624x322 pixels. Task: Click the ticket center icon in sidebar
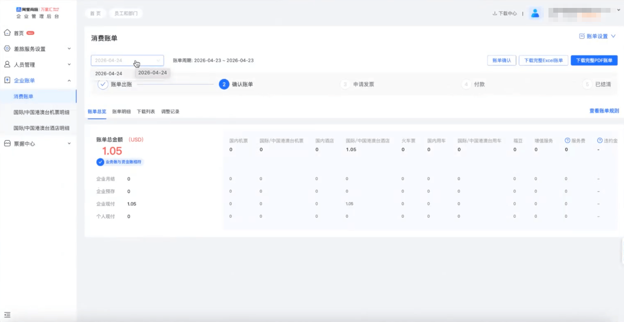click(x=7, y=144)
